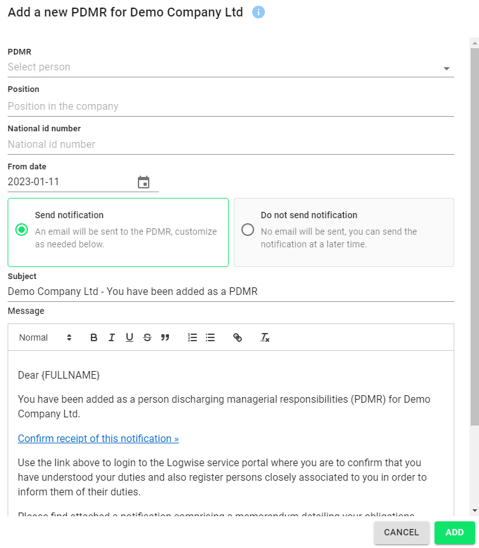The height and width of the screenshot is (548, 479).
Task: Click the National id number field
Action: click(x=231, y=145)
